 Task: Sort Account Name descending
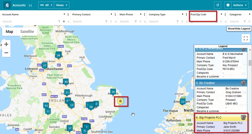[68, 22]
